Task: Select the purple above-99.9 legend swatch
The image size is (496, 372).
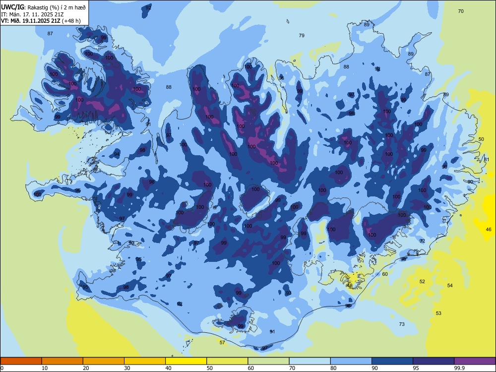Action: click(x=475, y=361)
